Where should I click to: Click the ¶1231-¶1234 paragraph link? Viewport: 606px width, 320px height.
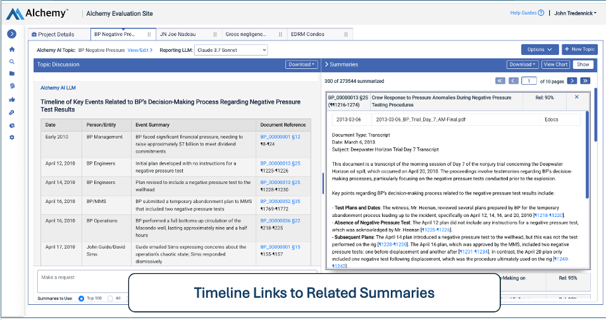[x=474, y=252]
